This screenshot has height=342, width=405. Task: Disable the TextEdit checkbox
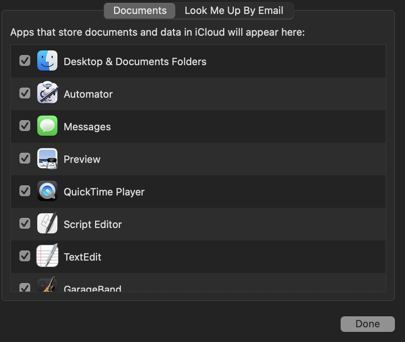point(25,256)
